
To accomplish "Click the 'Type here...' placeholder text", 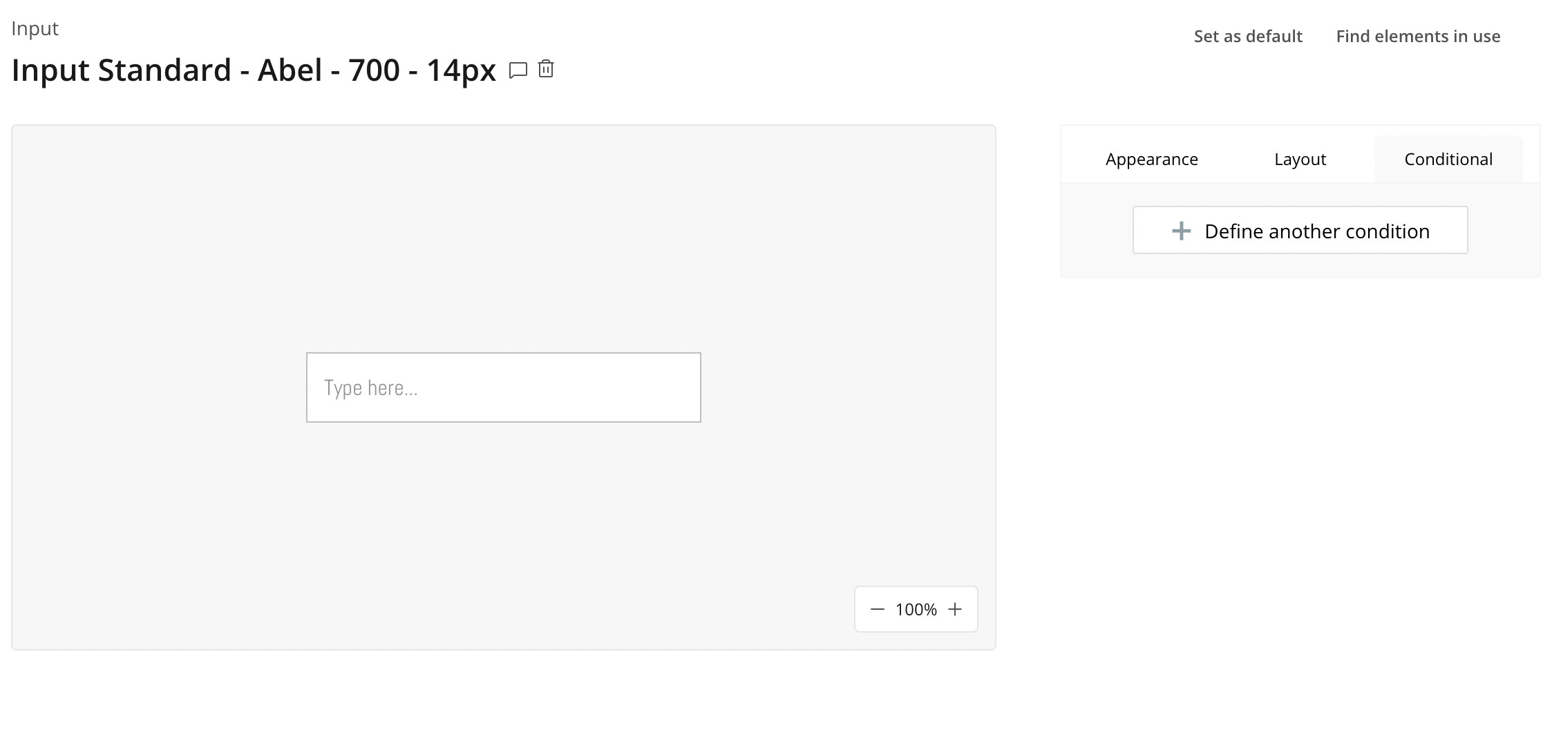I will [x=371, y=388].
